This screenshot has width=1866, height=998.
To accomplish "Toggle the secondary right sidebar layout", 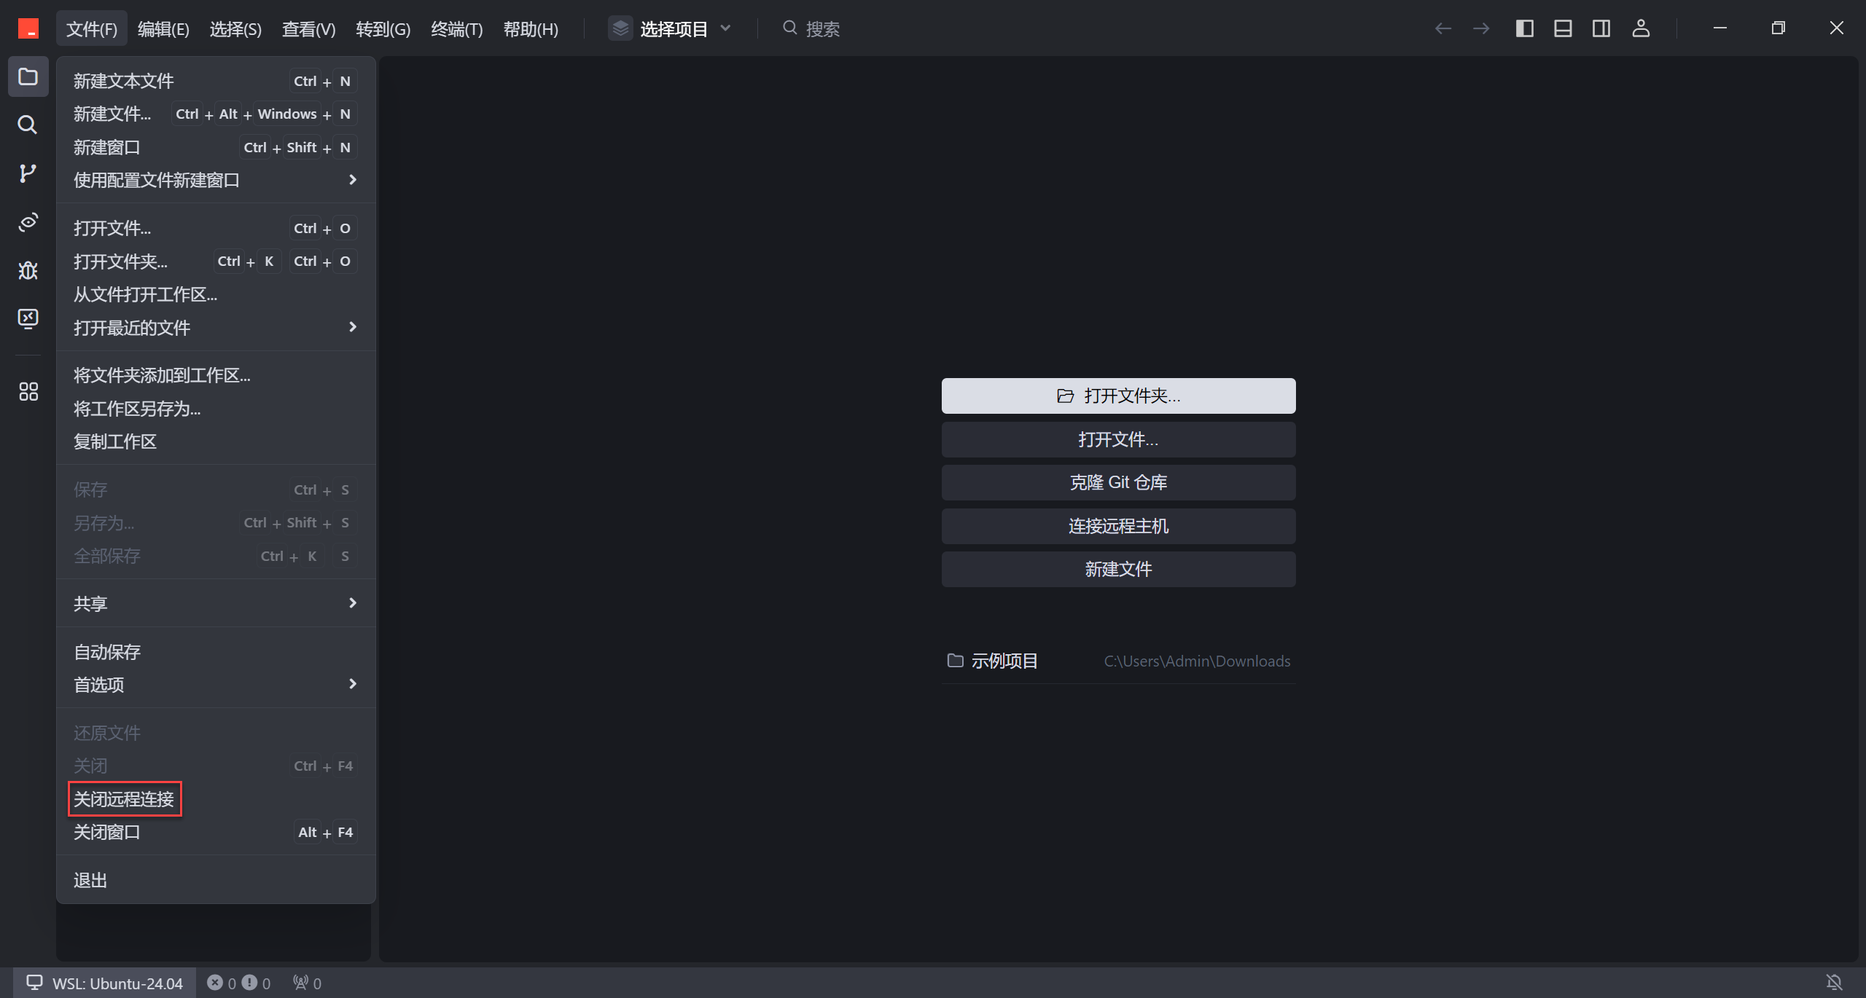I will (1601, 28).
